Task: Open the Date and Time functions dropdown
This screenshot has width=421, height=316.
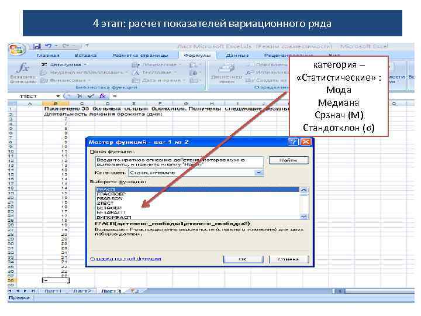Action: pos(158,80)
